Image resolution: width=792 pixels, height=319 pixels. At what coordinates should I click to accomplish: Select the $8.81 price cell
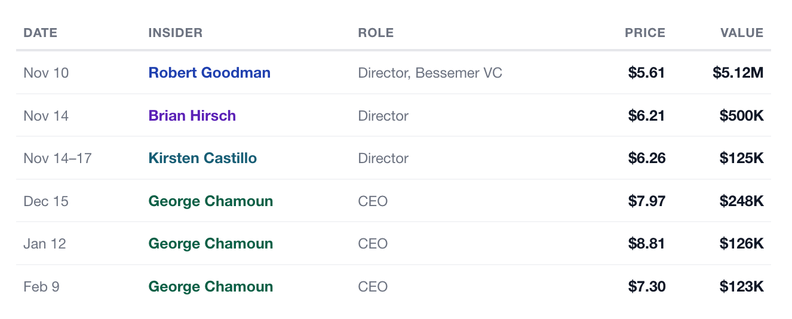pos(646,244)
